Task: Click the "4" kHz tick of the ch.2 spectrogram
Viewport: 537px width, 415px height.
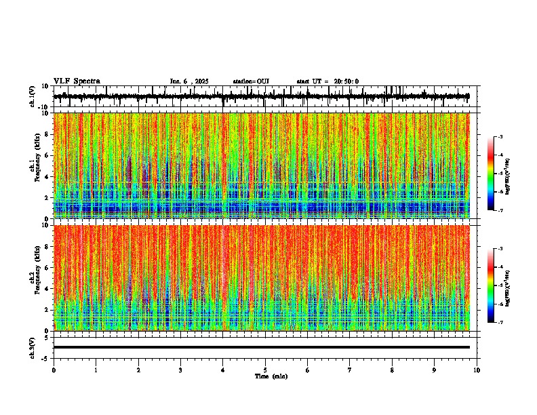Action: point(47,289)
